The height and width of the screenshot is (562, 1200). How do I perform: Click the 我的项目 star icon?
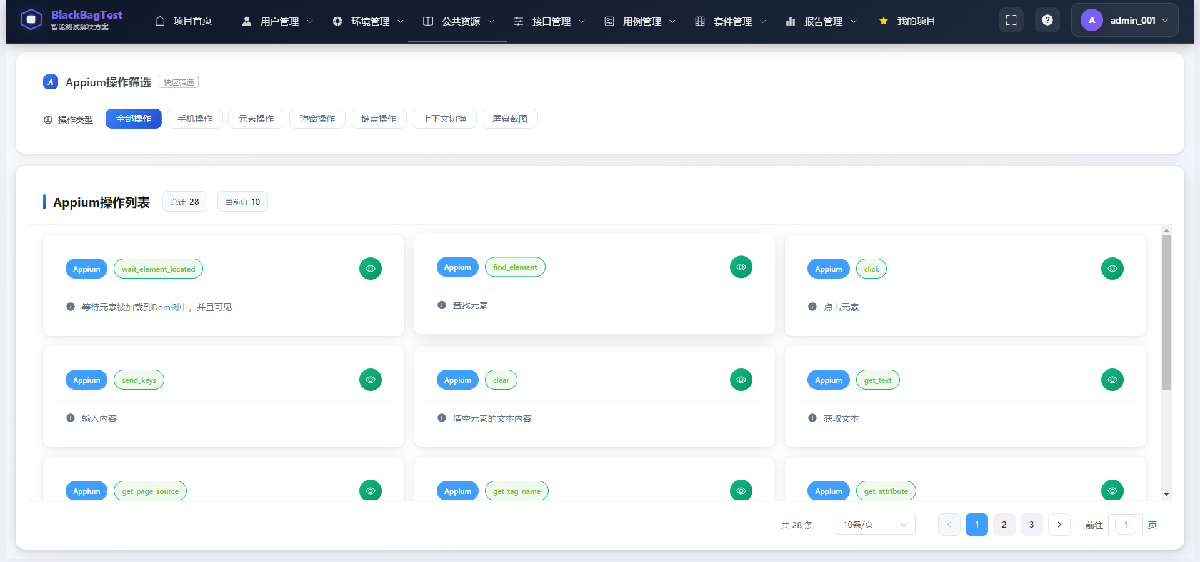coord(883,21)
